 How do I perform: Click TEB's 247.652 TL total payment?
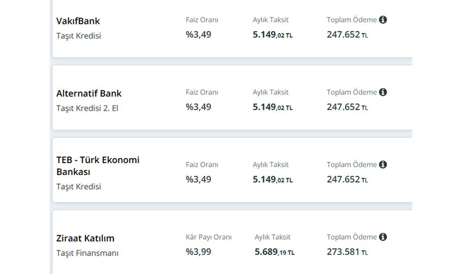point(347,179)
